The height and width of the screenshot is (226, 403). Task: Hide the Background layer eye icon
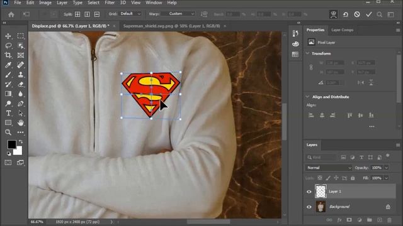tap(309, 207)
